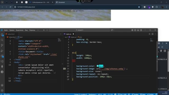
Task: Click the line and column indicator in status bar
Action: 80,94
